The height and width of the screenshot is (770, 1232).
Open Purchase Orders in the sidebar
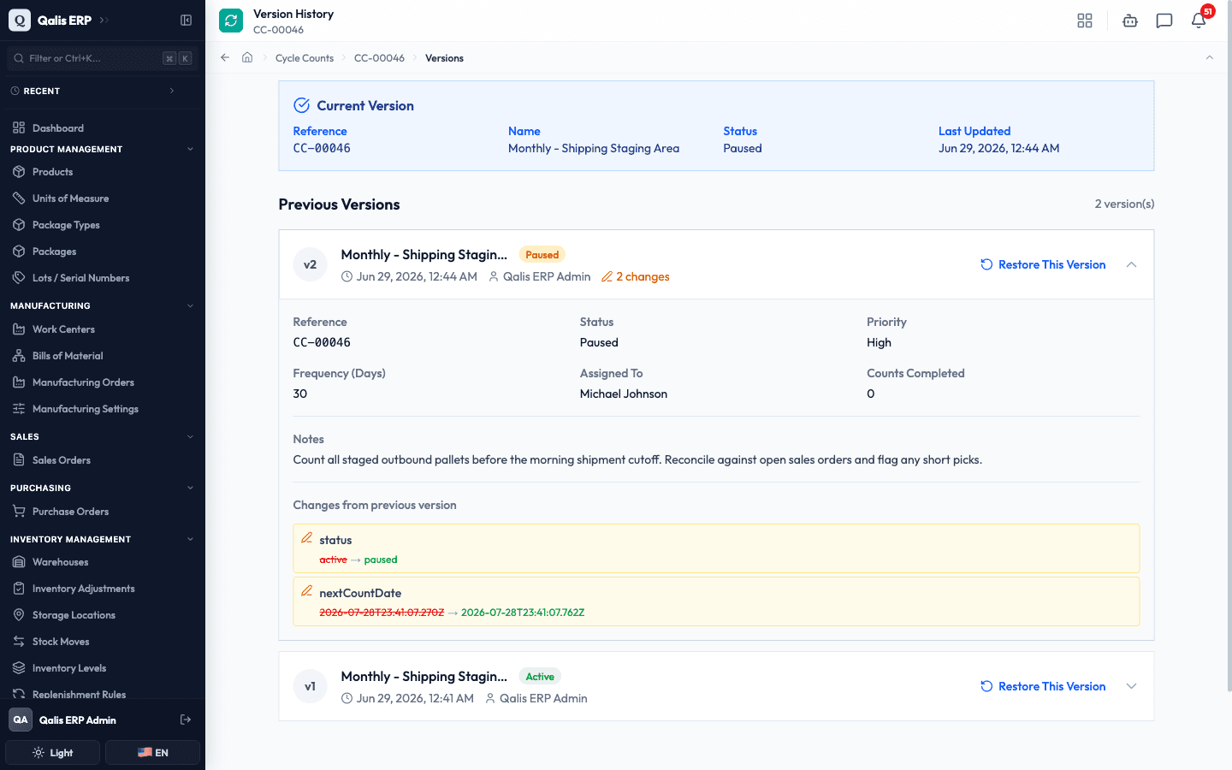pos(103,512)
